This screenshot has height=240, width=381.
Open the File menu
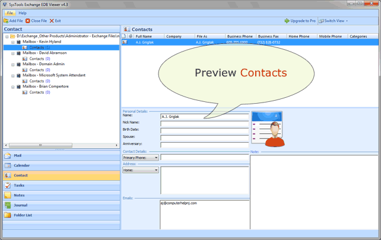point(9,13)
